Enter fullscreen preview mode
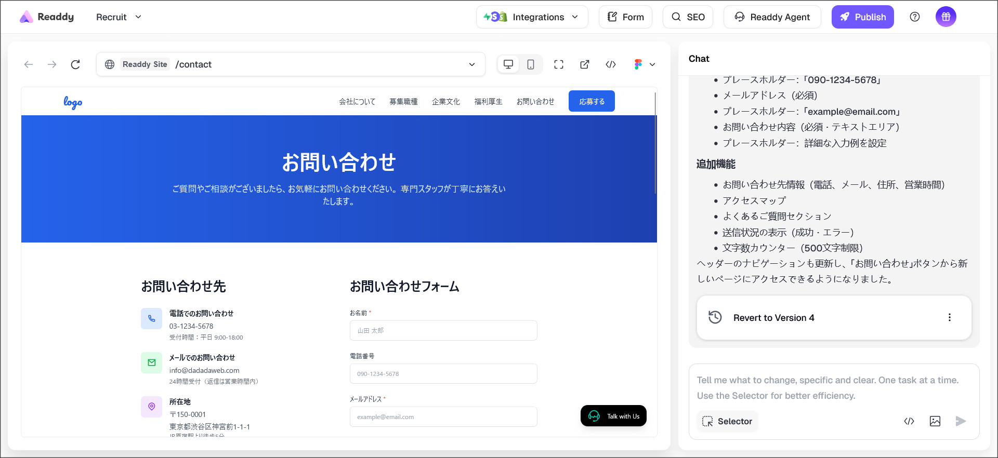The width and height of the screenshot is (998, 458). pos(559,64)
